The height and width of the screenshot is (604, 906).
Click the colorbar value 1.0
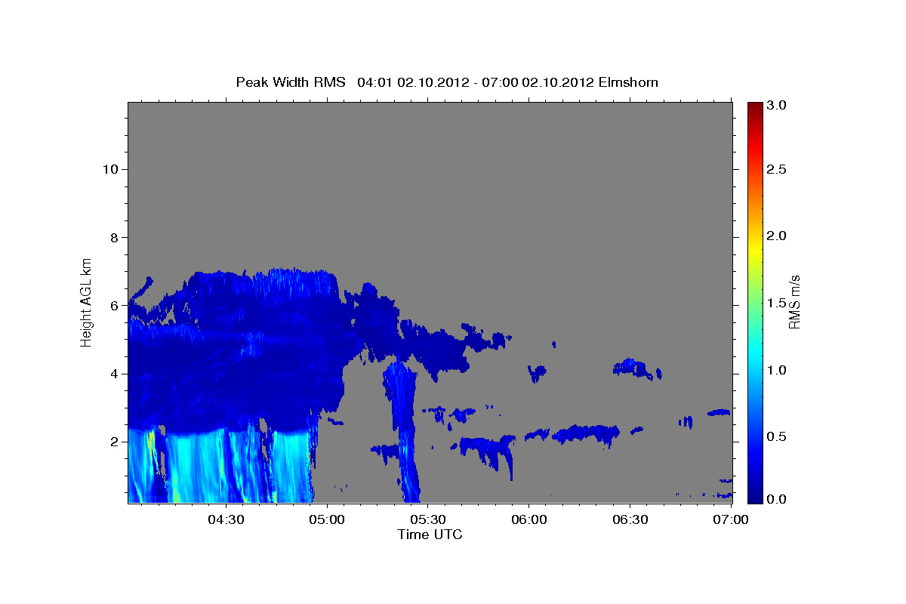pyautogui.click(x=778, y=370)
